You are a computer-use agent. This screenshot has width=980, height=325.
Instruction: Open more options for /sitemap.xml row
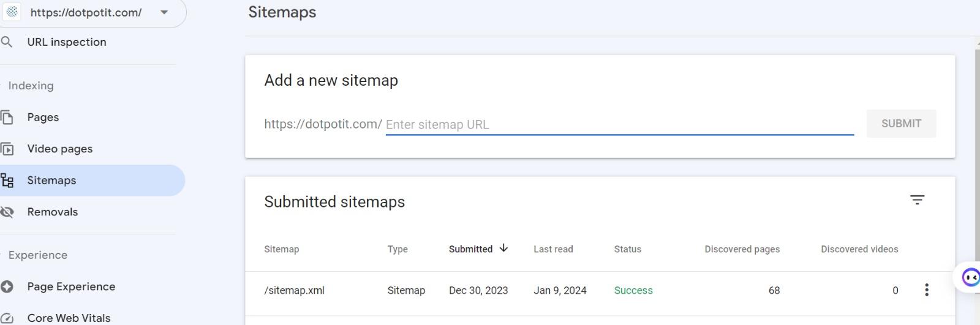click(927, 290)
